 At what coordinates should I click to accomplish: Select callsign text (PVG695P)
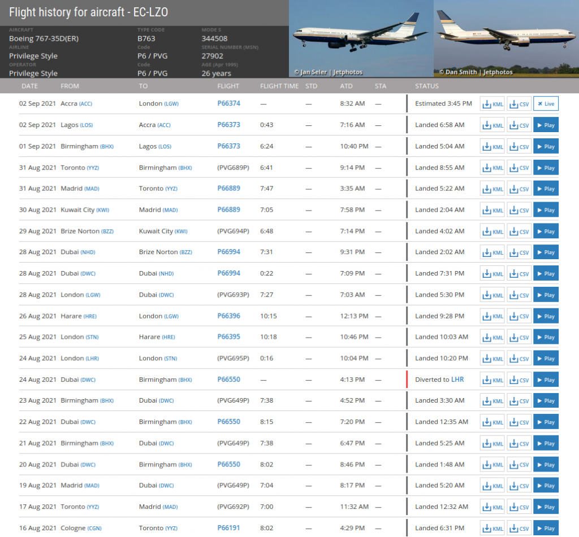[233, 358]
